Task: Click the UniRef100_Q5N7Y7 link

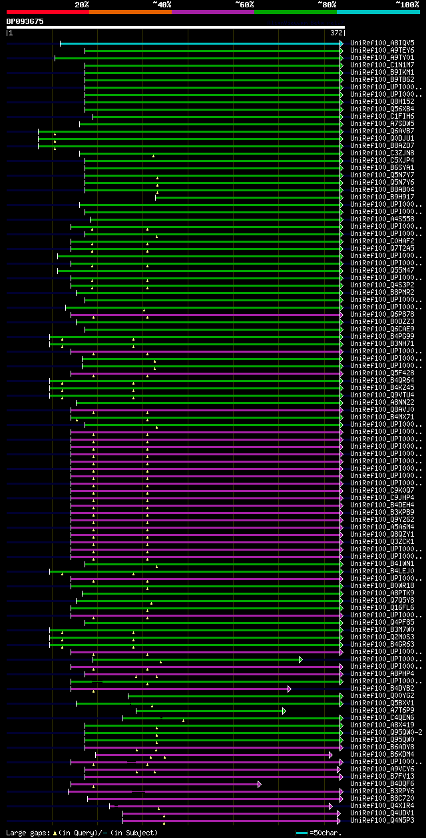Action: (382, 175)
